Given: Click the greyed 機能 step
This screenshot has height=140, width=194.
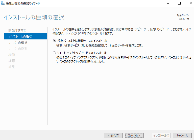Looking at the screenshot, I should [x=12, y=55].
